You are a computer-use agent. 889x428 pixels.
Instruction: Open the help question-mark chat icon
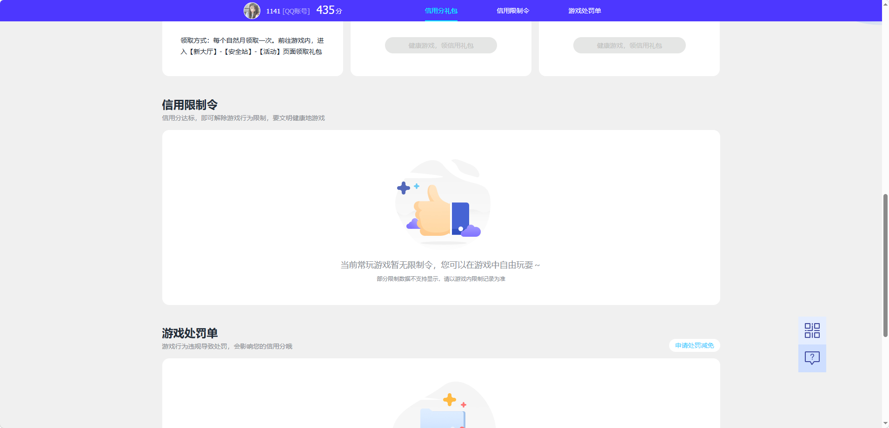(x=812, y=358)
